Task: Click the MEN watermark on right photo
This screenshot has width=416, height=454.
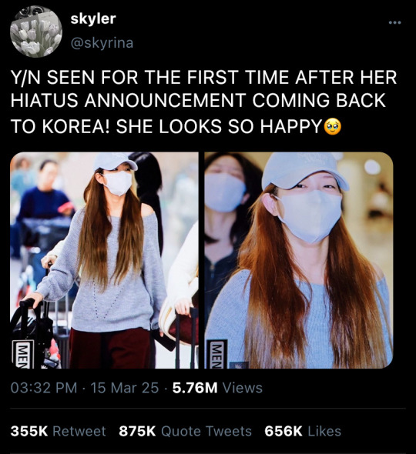Action: click(x=217, y=355)
